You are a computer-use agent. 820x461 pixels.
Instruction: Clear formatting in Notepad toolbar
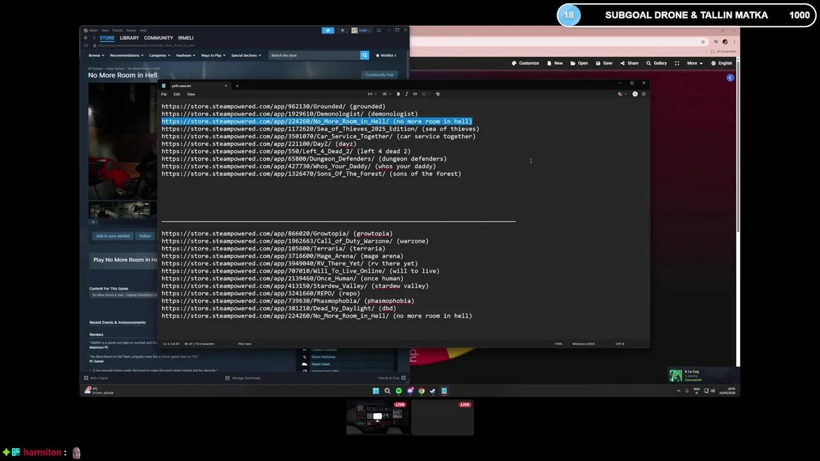(x=438, y=94)
